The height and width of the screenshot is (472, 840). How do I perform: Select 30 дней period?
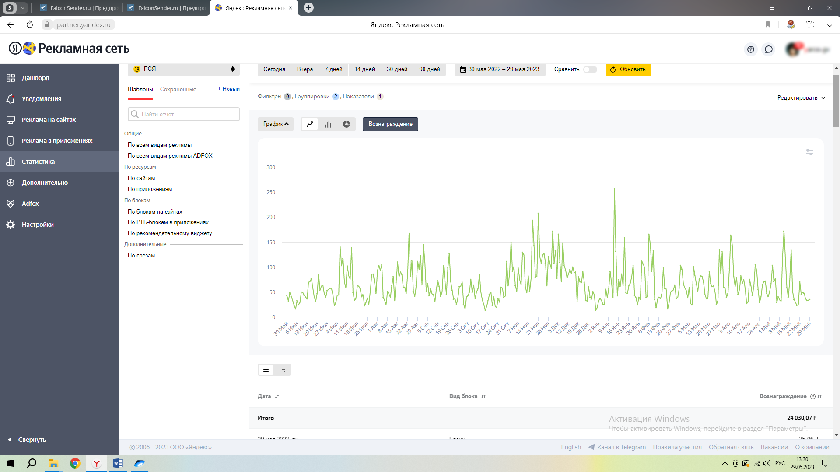397,69
